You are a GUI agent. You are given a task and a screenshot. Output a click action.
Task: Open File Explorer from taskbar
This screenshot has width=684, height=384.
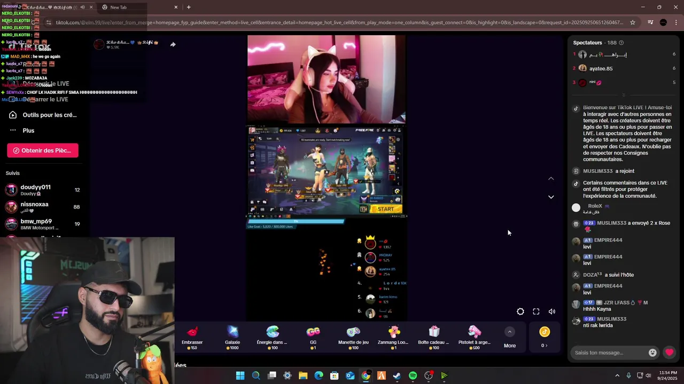click(303, 375)
